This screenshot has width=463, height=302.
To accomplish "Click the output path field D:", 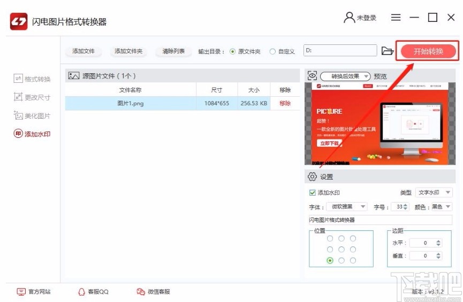I will (340, 50).
